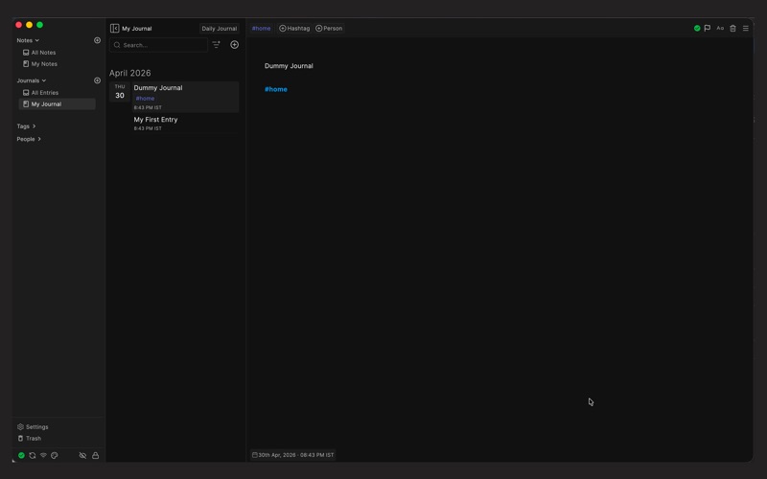Change the entry date 30th Apr, 2026
This screenshot has width=767, height=479.
coord(293,454)
